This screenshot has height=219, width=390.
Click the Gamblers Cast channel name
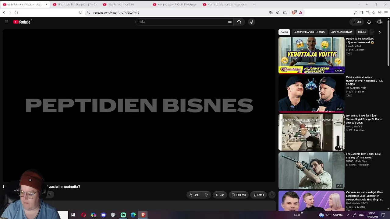point(353,46)
